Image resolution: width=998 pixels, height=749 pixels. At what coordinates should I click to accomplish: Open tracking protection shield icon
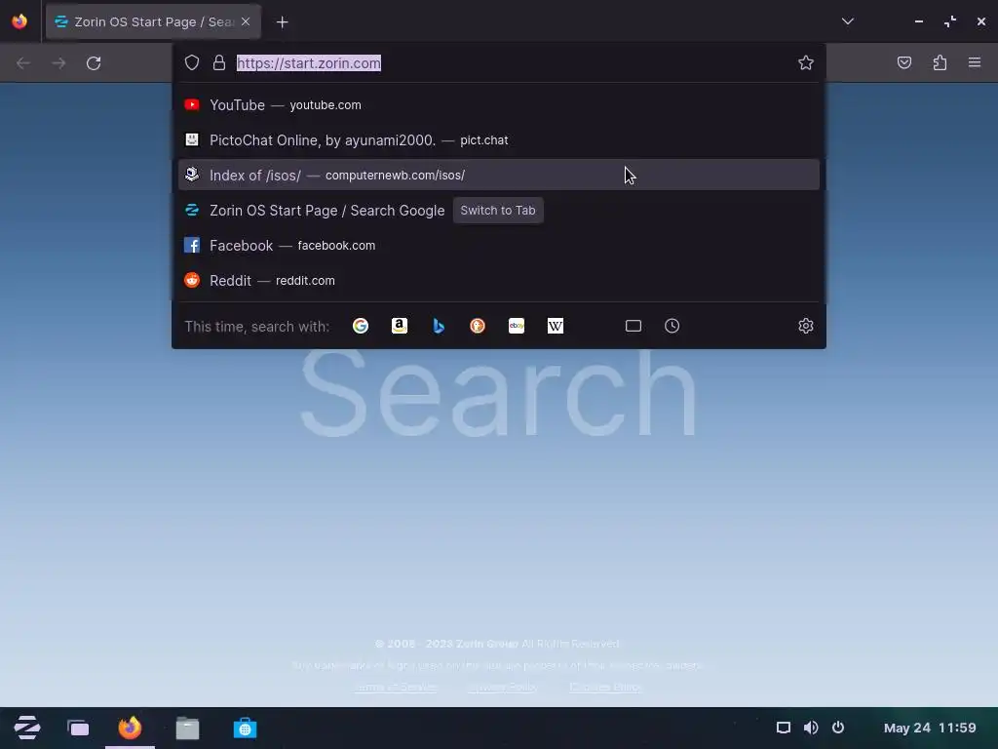(192, 62)
